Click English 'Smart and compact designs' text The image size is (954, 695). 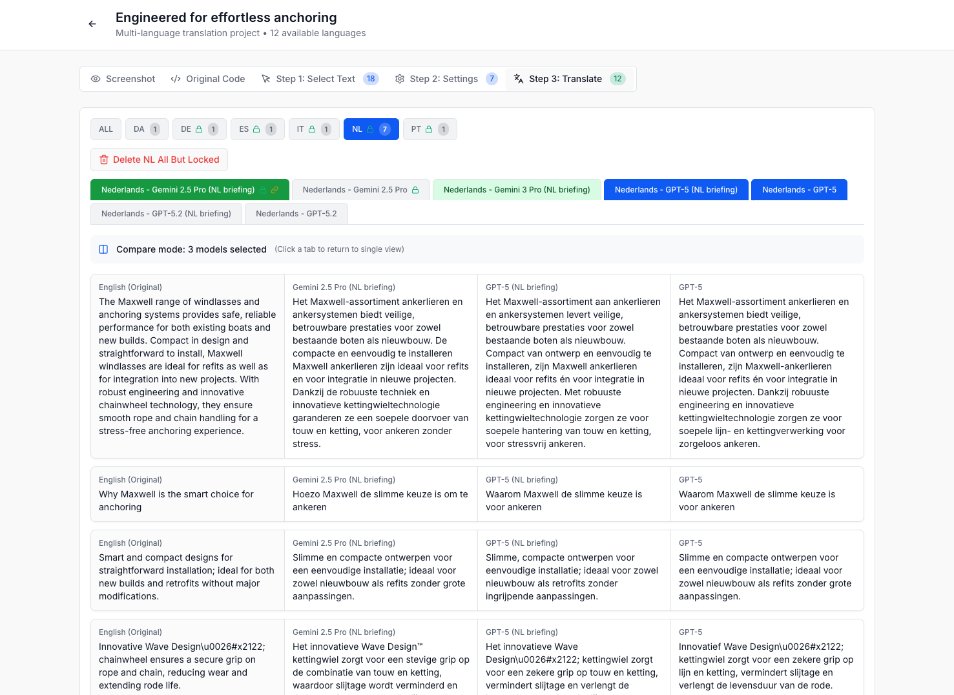[187, 577]
